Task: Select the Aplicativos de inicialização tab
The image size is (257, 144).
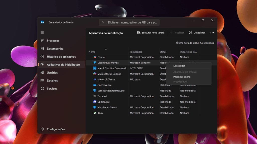Action: 63,65
